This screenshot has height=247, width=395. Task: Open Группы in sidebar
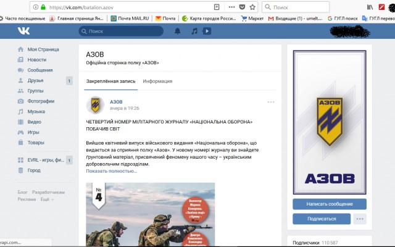(30, 91)
